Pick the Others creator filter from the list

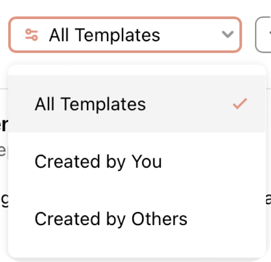point(136,219)
